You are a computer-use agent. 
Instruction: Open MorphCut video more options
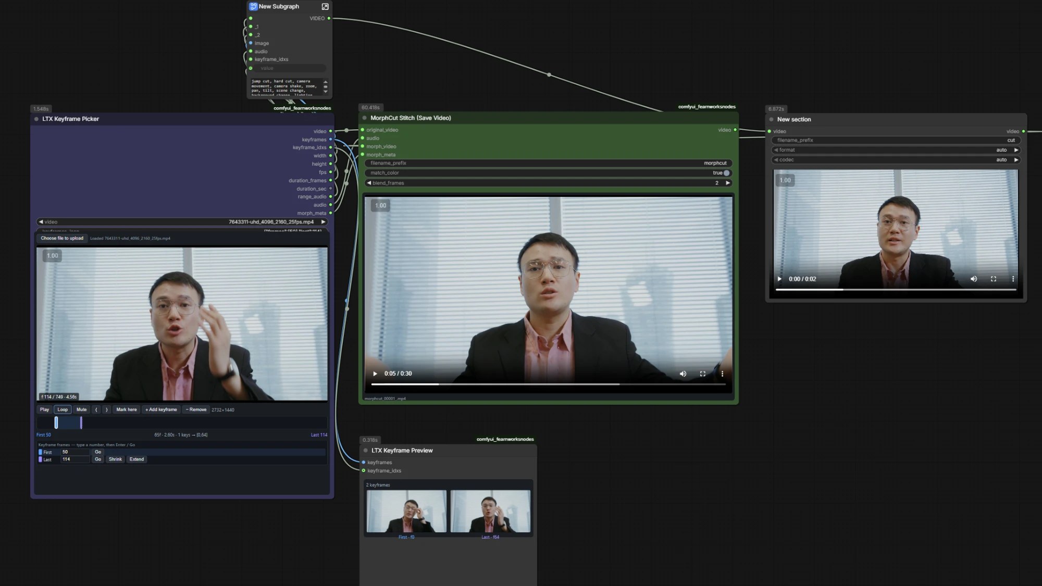722,374
